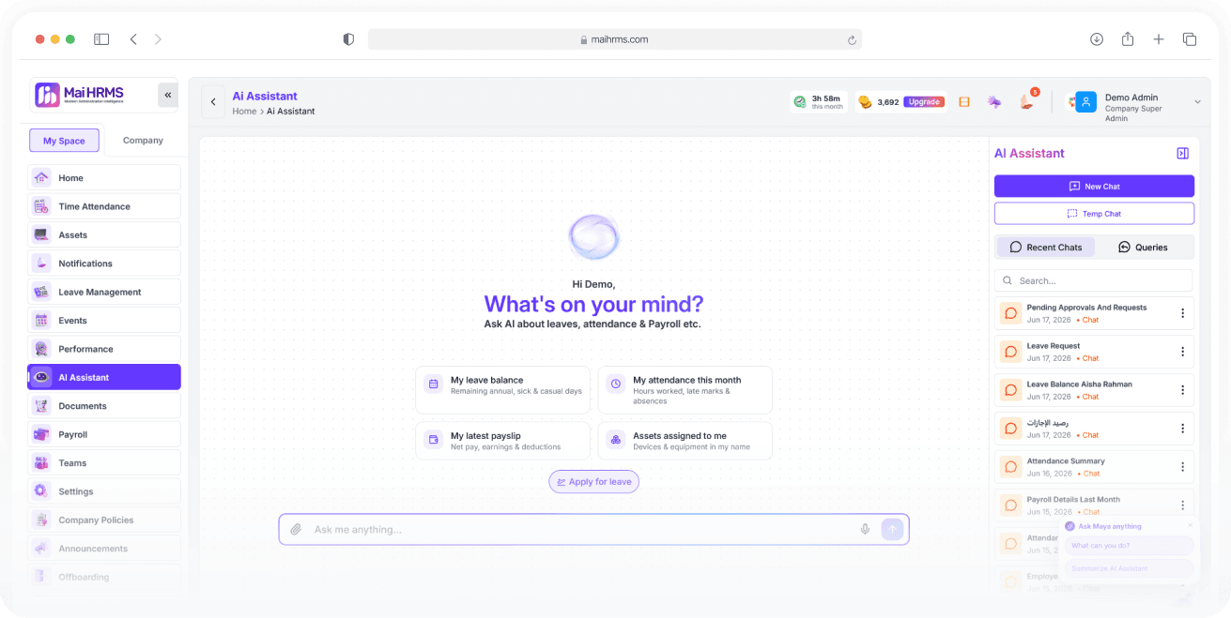The width and height of the screenshot is (1231, 618).
Task: Click the 3h 58m time tracker widget
Action: pos(818,102)
